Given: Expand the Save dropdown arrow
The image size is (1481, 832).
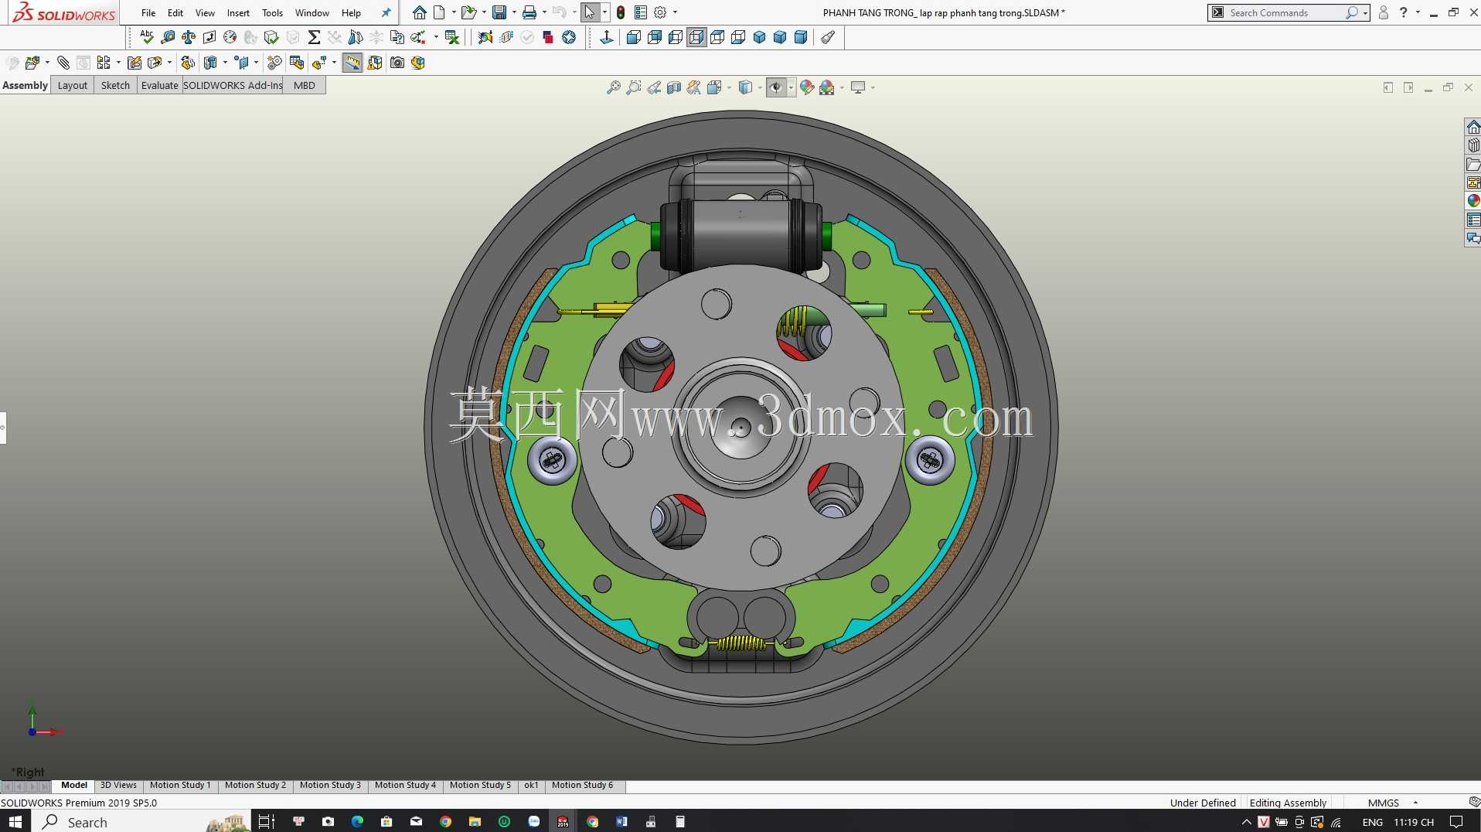Looking at the screenshot, I should point(514,12).
